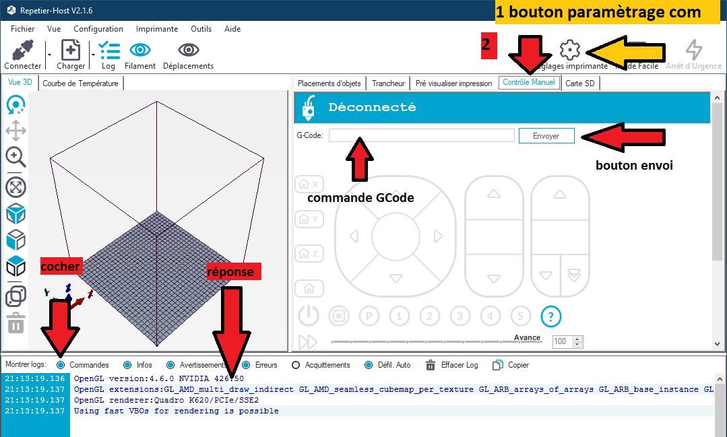This screenshot has height=437, width=727.
Task: Click the manual control panel scrollbar down arrow
Action: click(x=718, y=344)
